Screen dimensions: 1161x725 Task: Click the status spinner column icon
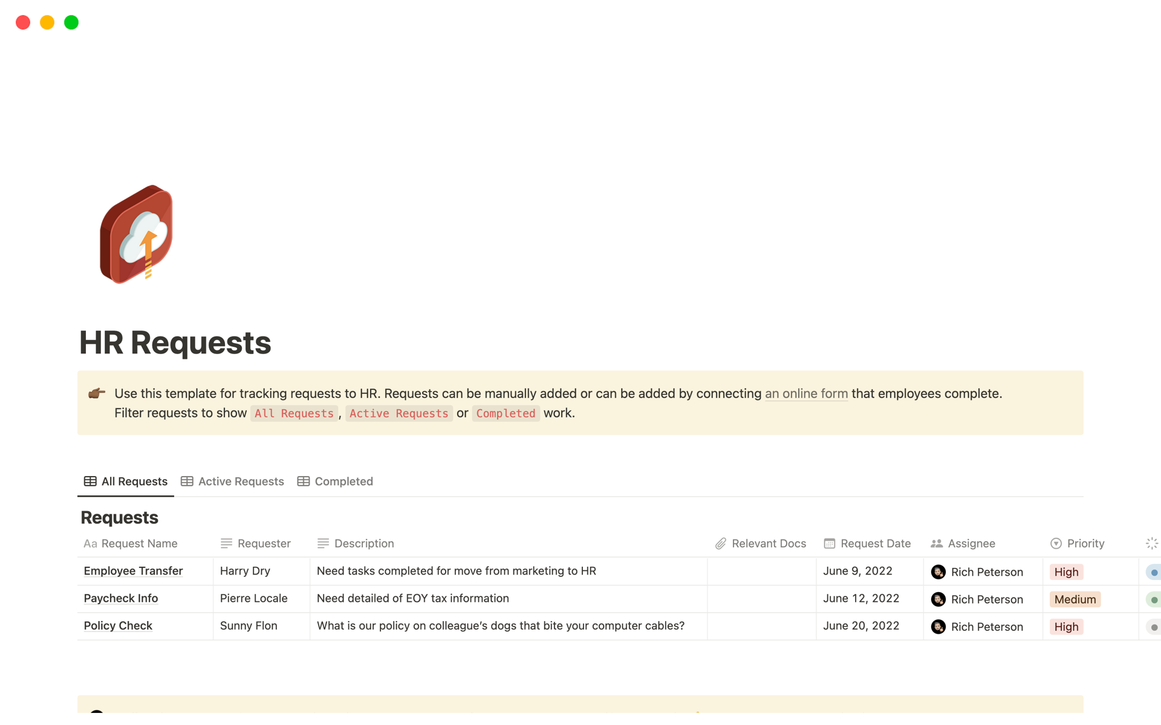click(1151, 544)
